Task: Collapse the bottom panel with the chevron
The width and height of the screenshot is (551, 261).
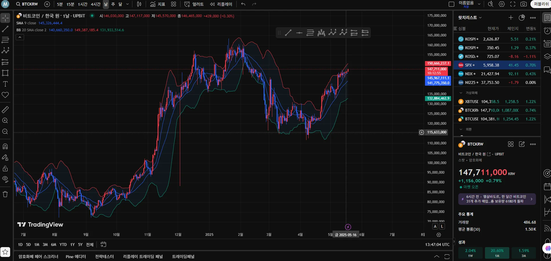Action: coord(437,257)
